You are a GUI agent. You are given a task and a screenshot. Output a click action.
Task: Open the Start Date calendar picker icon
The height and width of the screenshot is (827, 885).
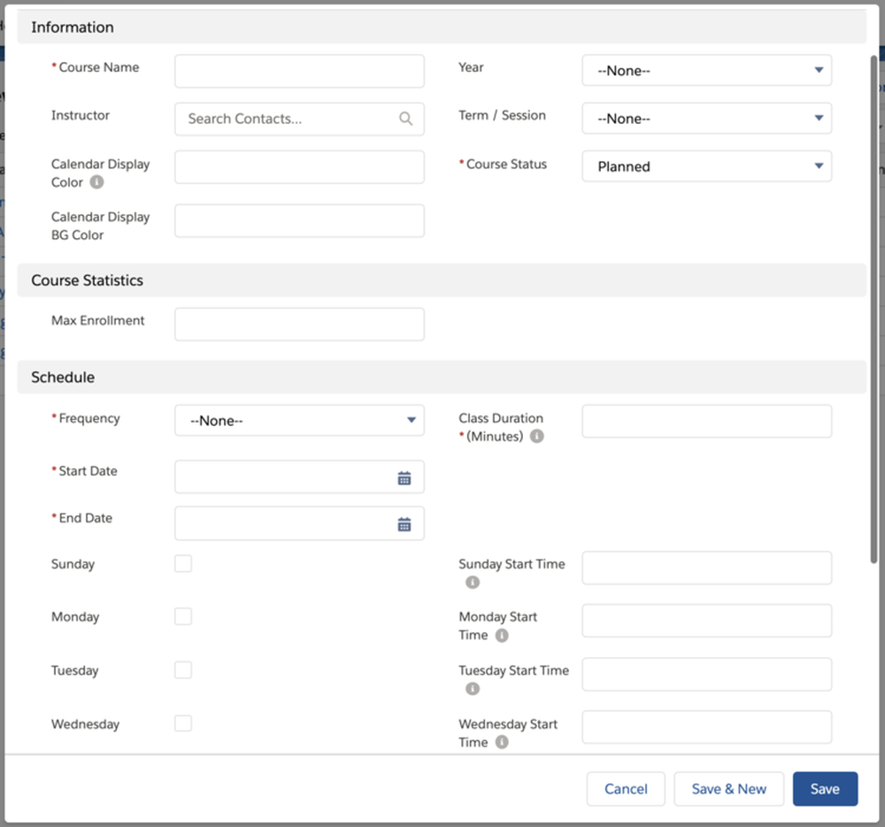(404, 479)
